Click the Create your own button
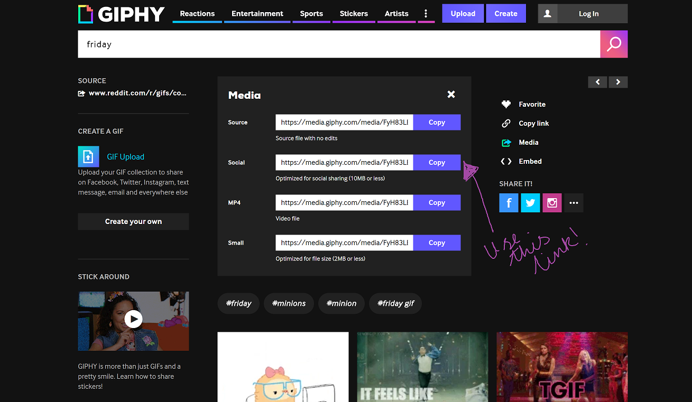692x402 pixels. point(133,221)
